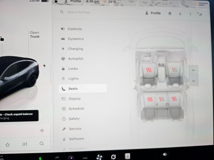The width and height of the screenshot is (214, 160).
Task: Tap the notifications bell icon
Action: pos(180,14)
